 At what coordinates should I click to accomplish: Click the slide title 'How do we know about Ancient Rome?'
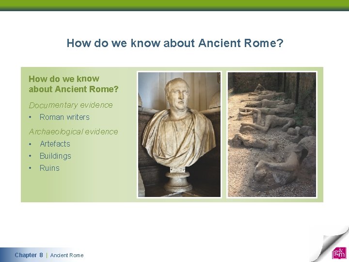point(175,43)
